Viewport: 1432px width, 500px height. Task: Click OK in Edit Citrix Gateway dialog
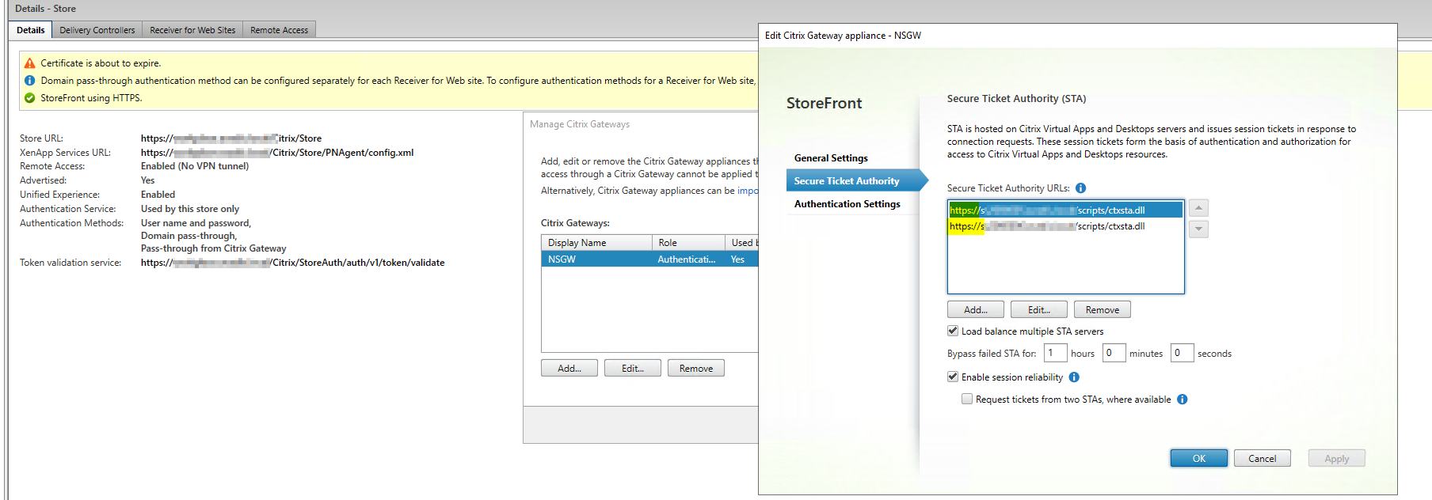(x=1199, y=459)
